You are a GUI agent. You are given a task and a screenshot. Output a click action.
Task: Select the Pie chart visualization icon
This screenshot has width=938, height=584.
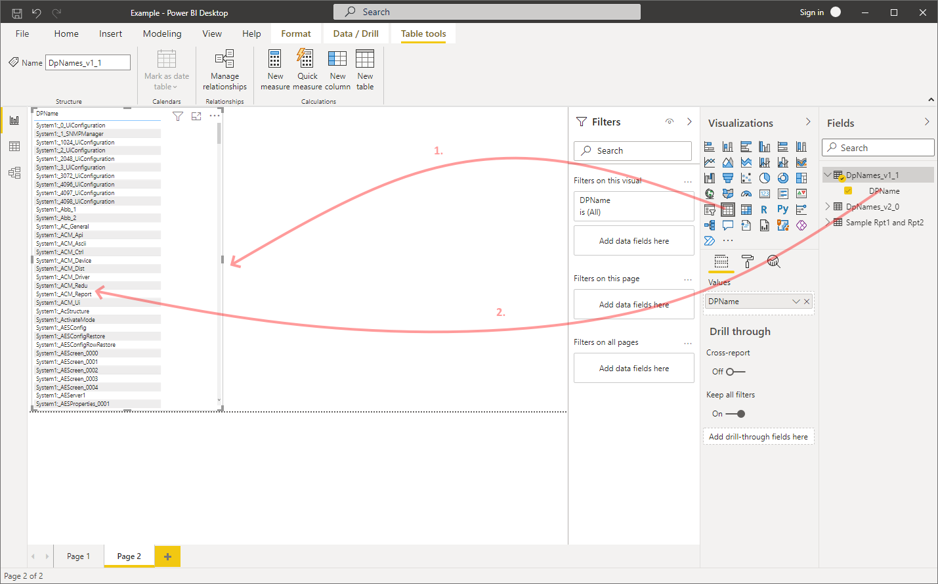pos(765,177)
